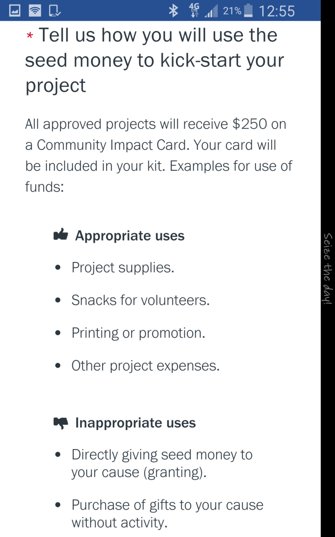Tap the Bluetooth status icon
Screen dimensions: 335x537
(174, 10)
